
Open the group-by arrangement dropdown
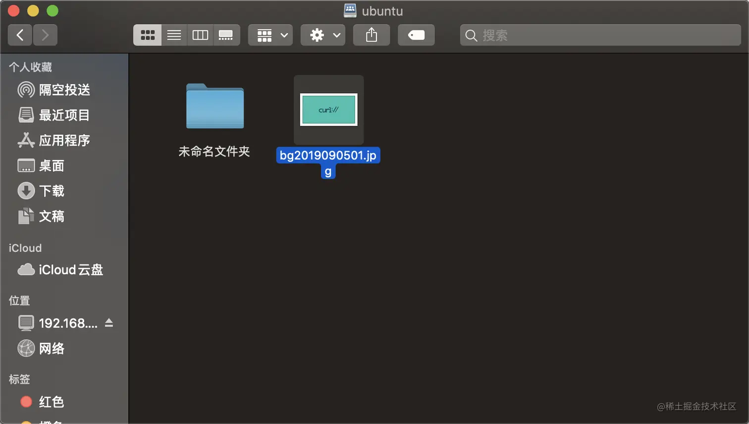(270, 35)
